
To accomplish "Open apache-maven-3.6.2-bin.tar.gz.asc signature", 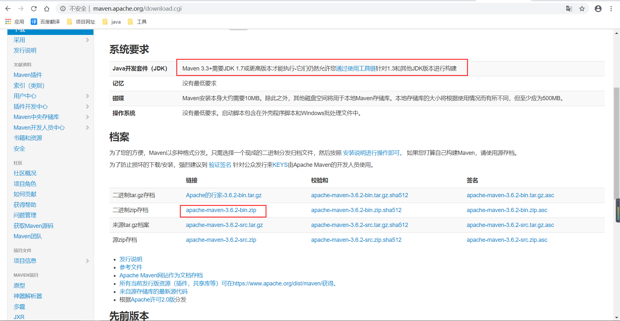I will [x=510, y=195].
